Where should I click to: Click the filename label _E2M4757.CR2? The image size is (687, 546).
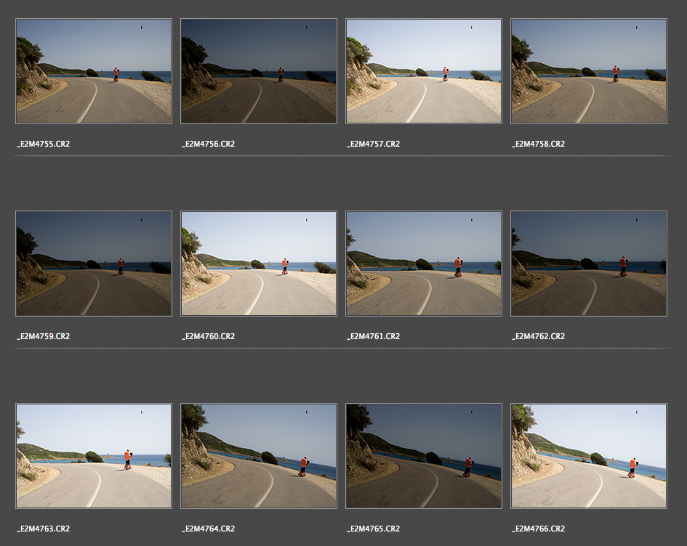coord(373,144)
